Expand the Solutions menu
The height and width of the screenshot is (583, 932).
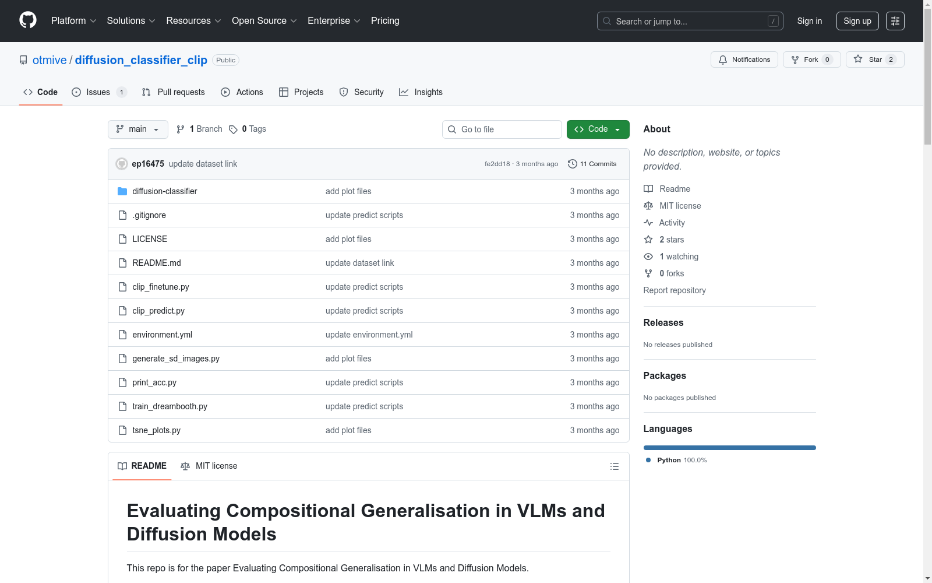pos(131,20)
